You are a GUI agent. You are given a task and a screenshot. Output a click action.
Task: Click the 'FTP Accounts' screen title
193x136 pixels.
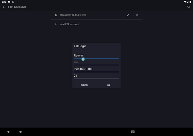(x=17, y=7)
